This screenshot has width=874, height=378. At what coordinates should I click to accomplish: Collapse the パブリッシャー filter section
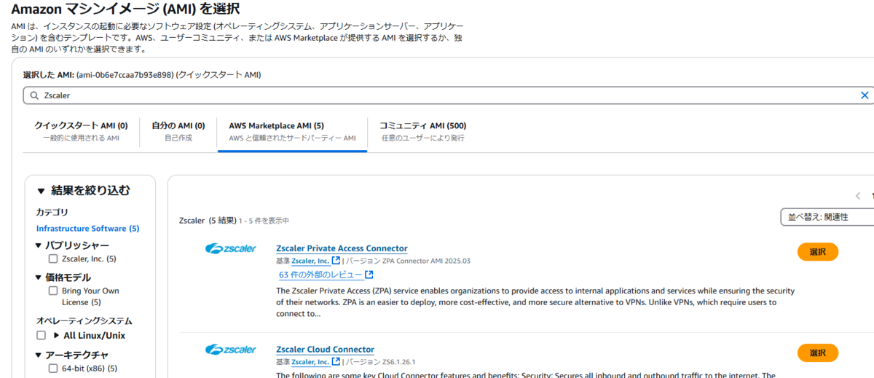click(39, 245)
